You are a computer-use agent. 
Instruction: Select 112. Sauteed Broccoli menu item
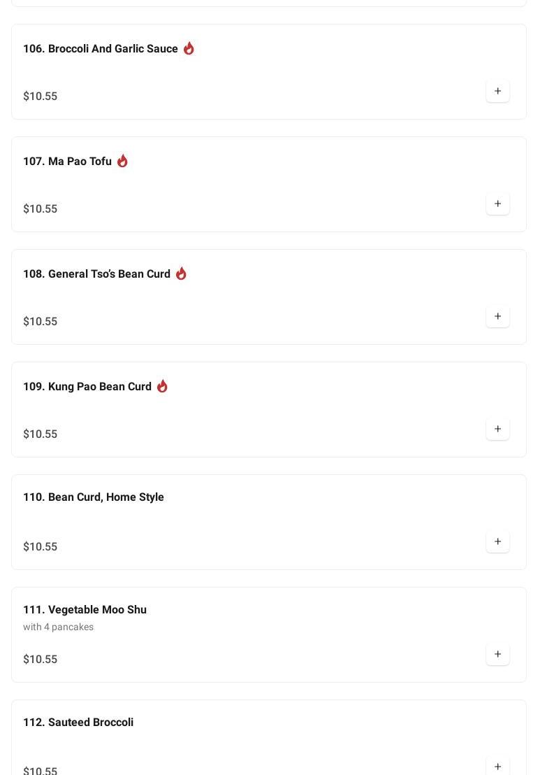[78, 723]
